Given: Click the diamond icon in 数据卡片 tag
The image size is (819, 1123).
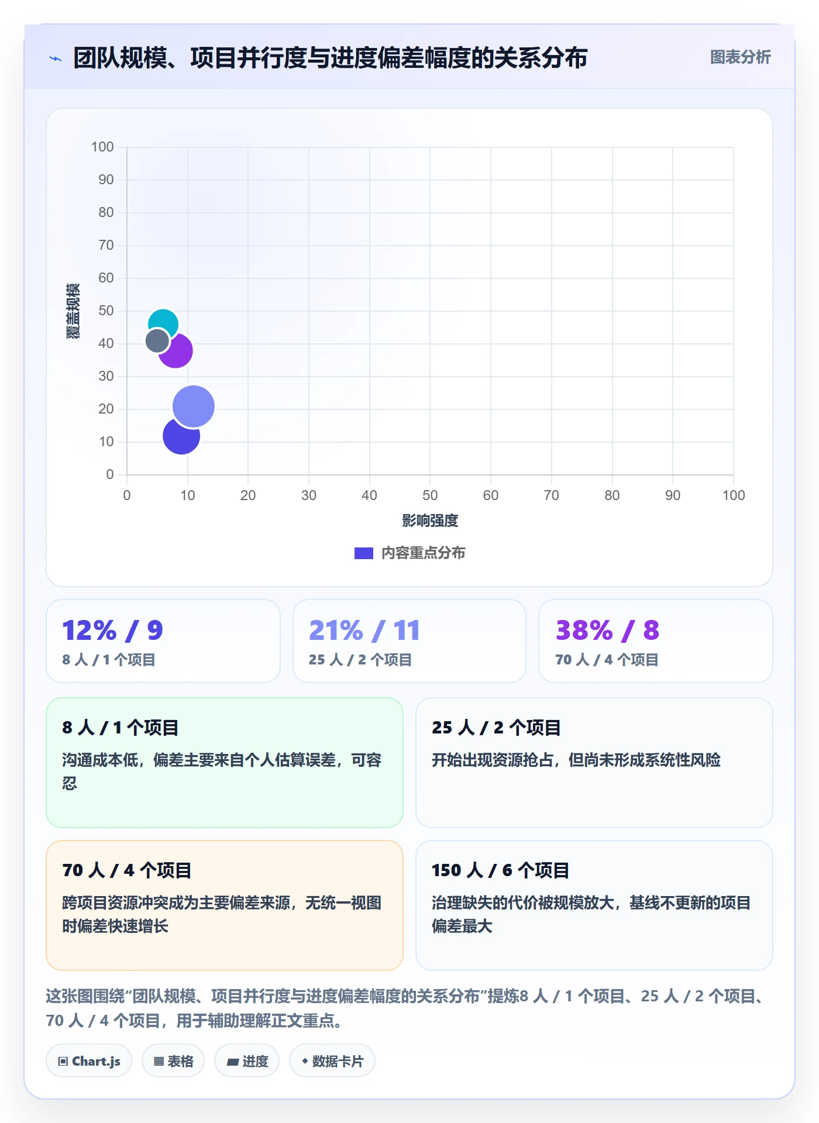Looking at the screenshot, I should 305,1061.
